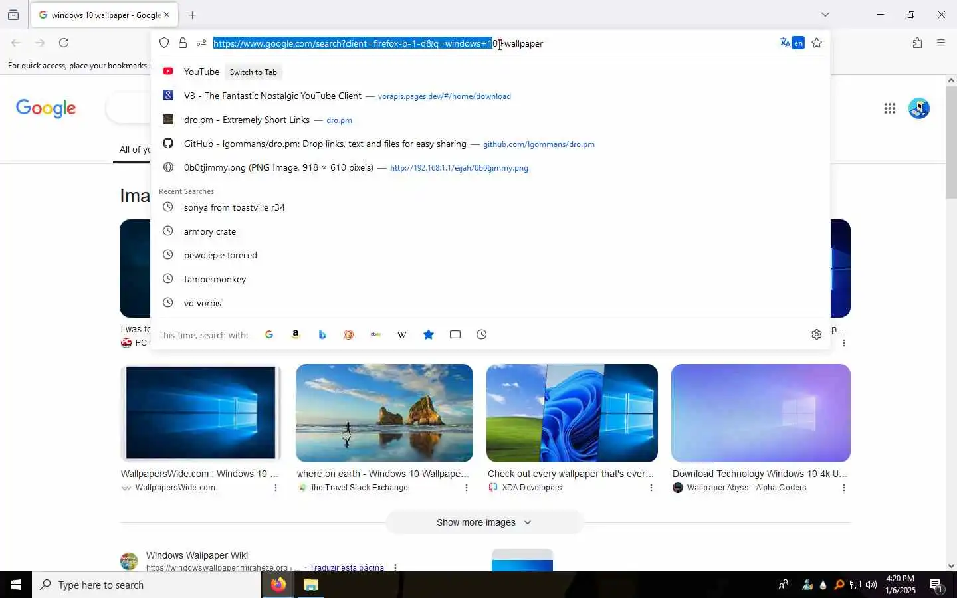Image resolution: width=957 pixels, height=598 pixels.
Task: Click the volume speaker tray icon
Action: tap(871, 585)
